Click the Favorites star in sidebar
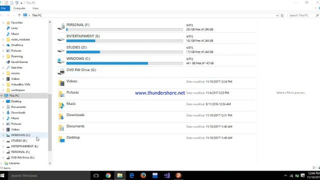This screenshot has width=320, height=180. pos(8,22)
